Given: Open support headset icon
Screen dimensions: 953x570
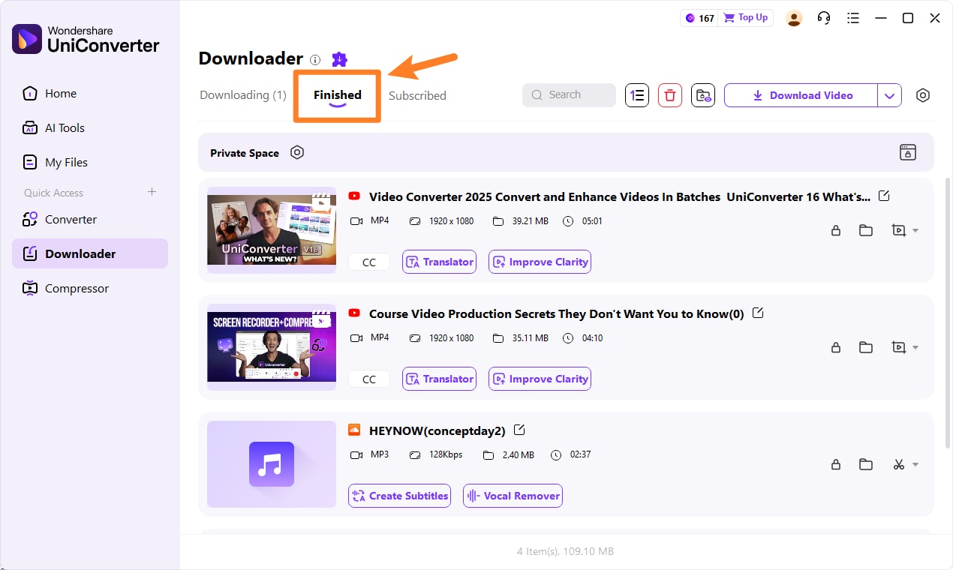Looking at the screenshot, I should (824, 18).
